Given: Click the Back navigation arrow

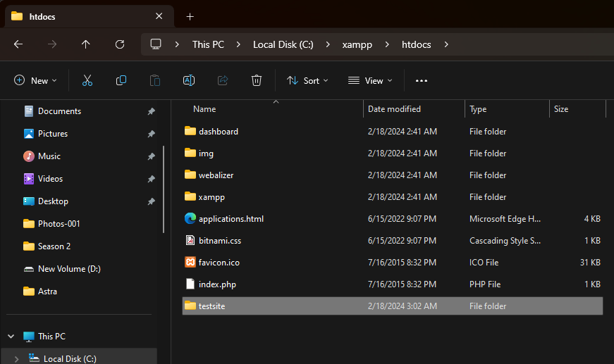Looking at the screenshot, I should 18,44.
